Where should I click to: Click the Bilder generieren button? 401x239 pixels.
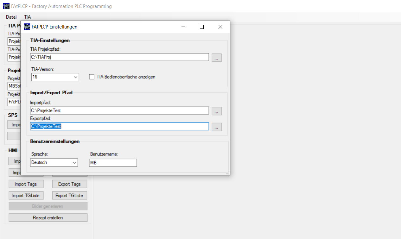(x=48, y=206)
